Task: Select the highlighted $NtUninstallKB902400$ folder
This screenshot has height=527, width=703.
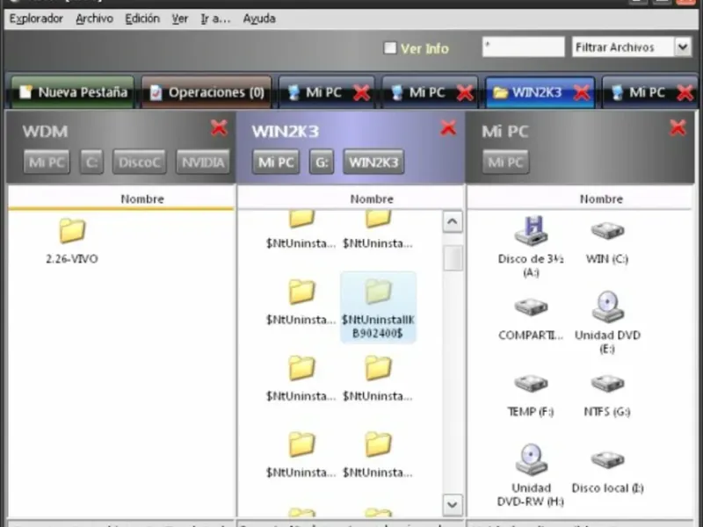Action: pyautogui.click(x=378, y=307)
